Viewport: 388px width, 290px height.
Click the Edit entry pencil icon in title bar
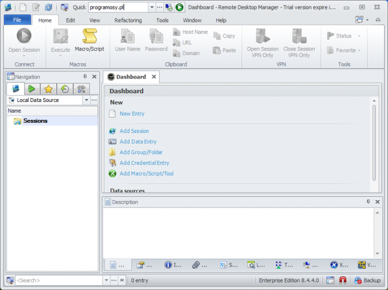coord(36,7)
